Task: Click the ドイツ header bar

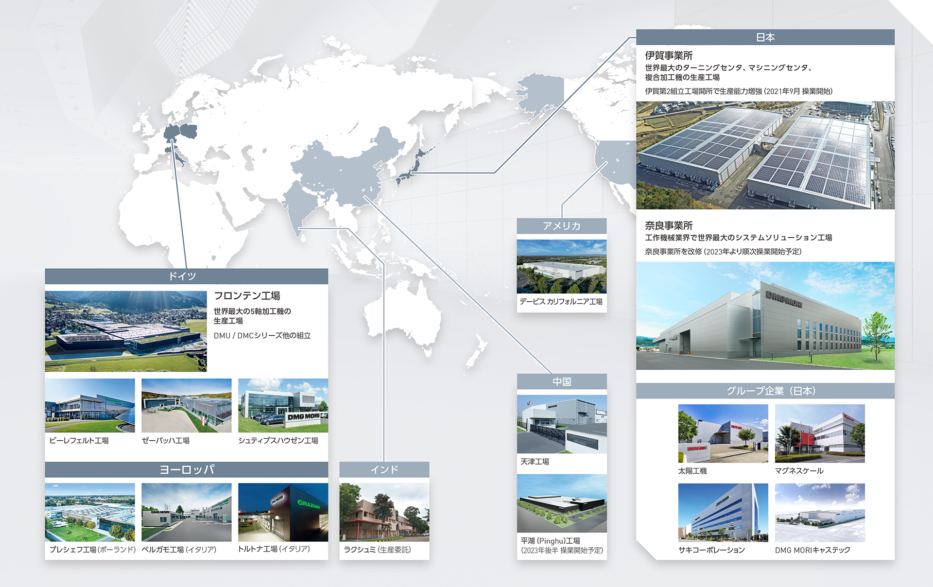Action: (x=187, y=276)
